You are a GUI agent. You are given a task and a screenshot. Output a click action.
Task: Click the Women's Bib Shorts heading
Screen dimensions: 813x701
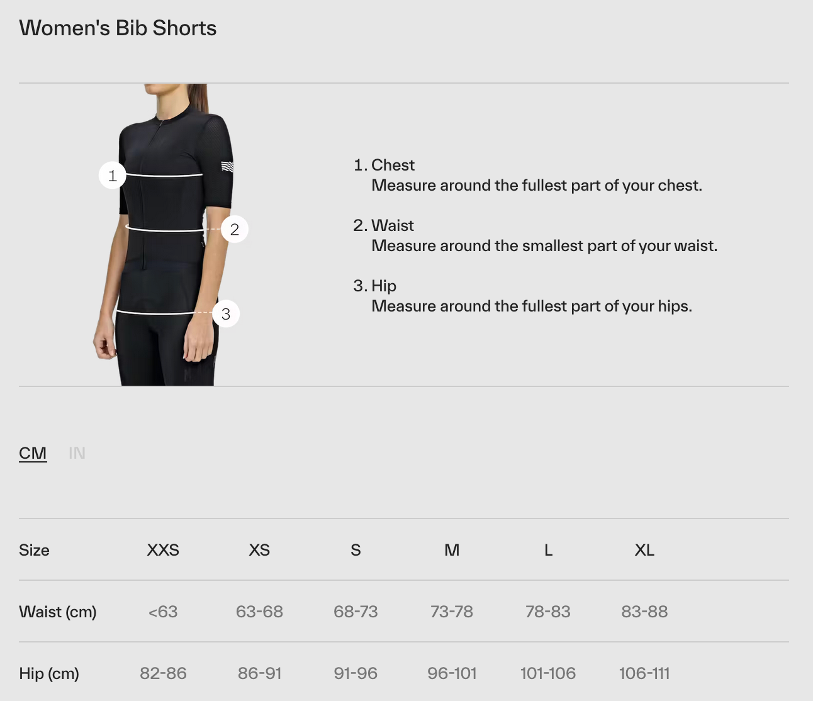pos(118,28)
